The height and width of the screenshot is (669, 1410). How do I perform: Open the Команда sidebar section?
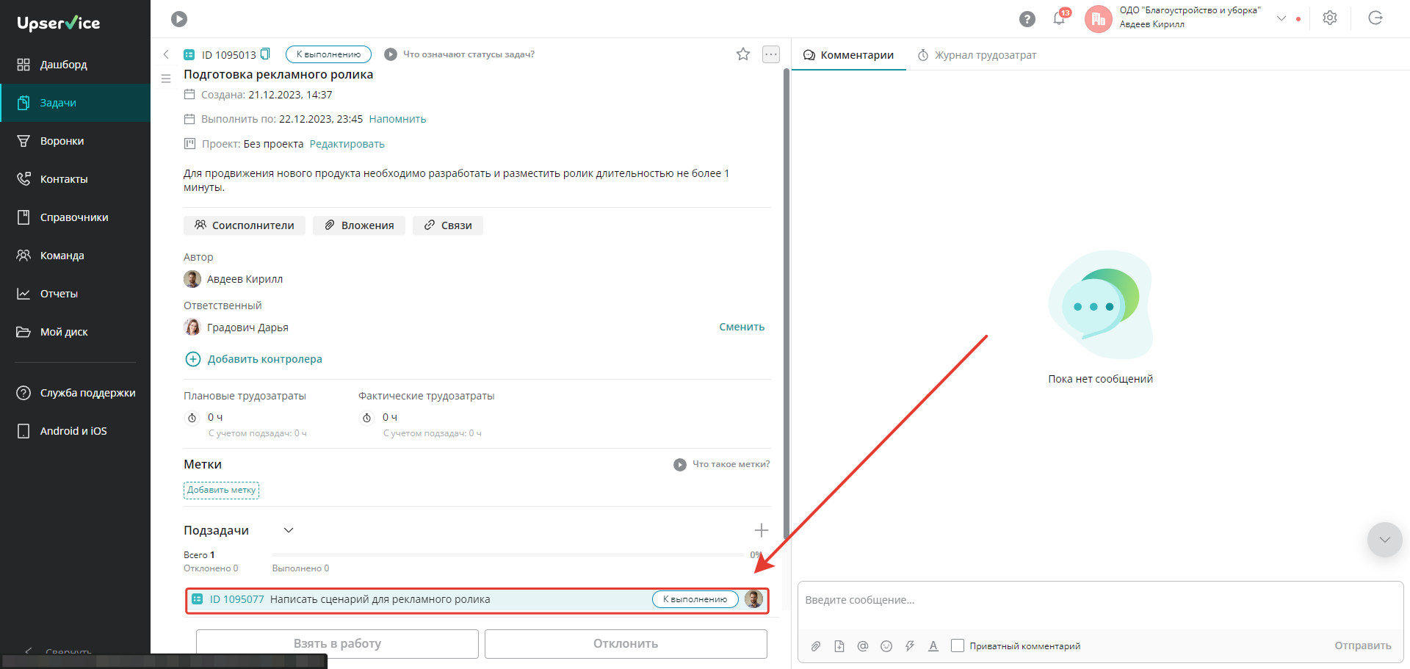point(75,256)
